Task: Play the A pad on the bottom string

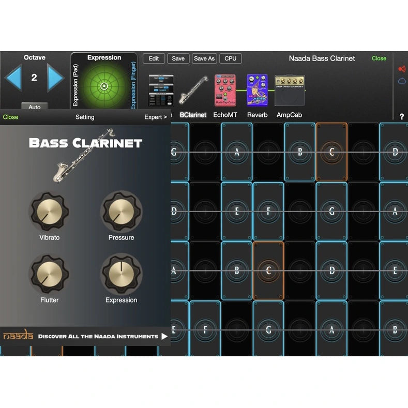Action: 331,329
